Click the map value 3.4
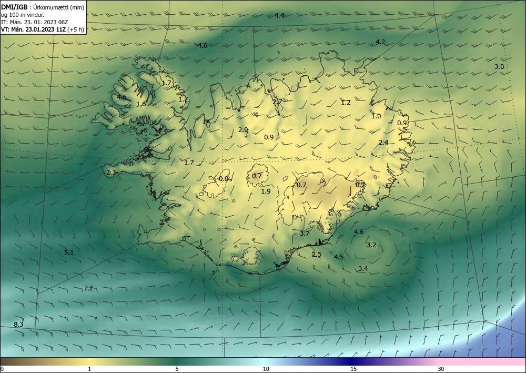Screen dimensions: 526x373 coord(363,269)
